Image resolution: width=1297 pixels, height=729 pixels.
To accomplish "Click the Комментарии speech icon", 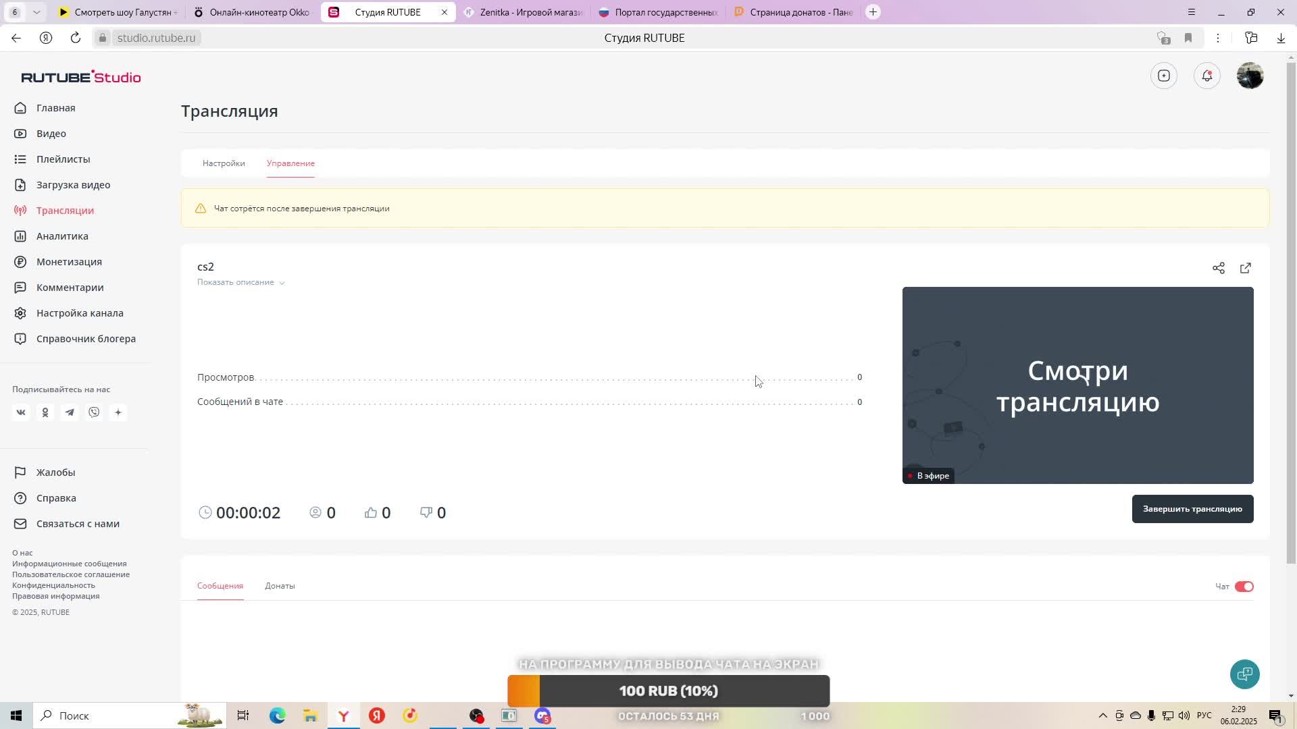I will (x=20, y=288).
